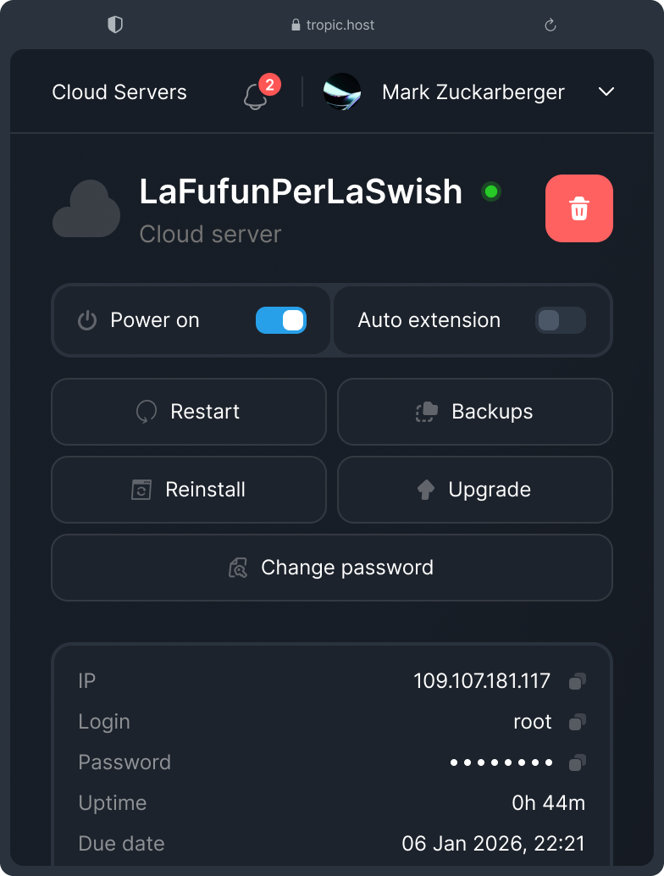This screenshot has height=876, width=664.
Task: Click the restart arrow icon
Action: tap(146, 412)
